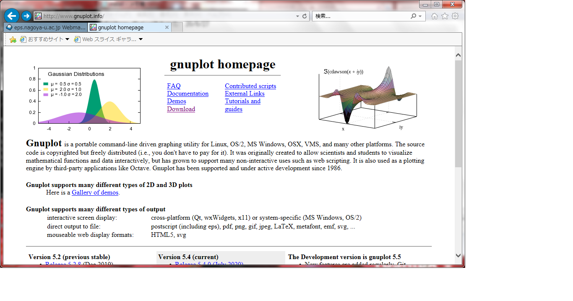
Task: Switch to the eps.nagoya-u.ac.jp Webma... tab
Action: [x=46, y=27]
